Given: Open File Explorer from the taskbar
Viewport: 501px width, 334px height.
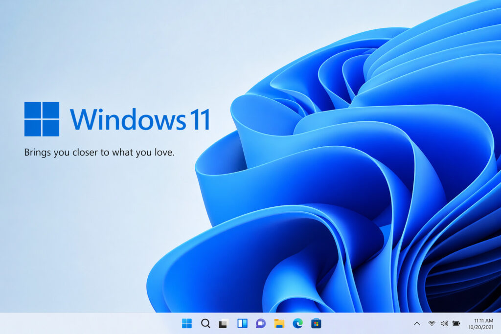Looking at the screenshot, I should tap(279, 324).
